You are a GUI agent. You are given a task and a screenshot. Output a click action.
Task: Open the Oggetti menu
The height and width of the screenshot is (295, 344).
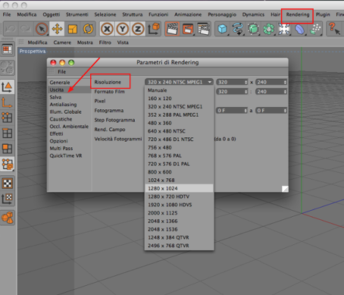click(x=52, y=14)
